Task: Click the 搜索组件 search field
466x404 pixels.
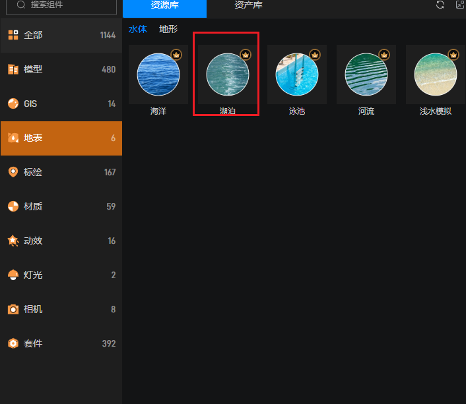Action: (61, 5)
